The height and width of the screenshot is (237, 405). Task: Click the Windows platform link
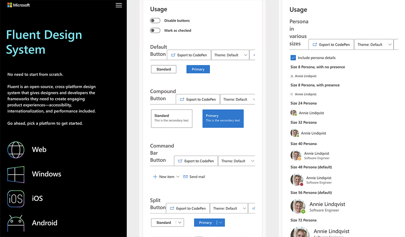pyautogui.click(x=47, y=174)
